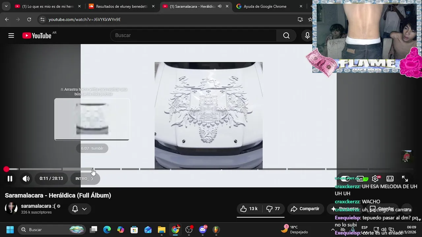Open Task View on the taskbar
Screen dimensions: 422x237
click(x=94, y=230)
